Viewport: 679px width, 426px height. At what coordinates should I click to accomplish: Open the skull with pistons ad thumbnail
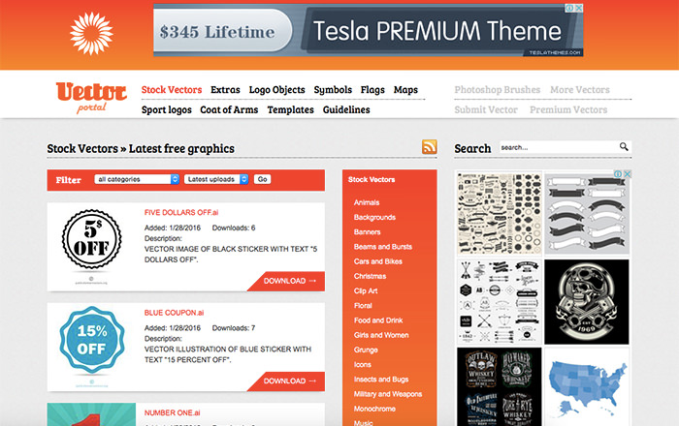coord(587,302)
